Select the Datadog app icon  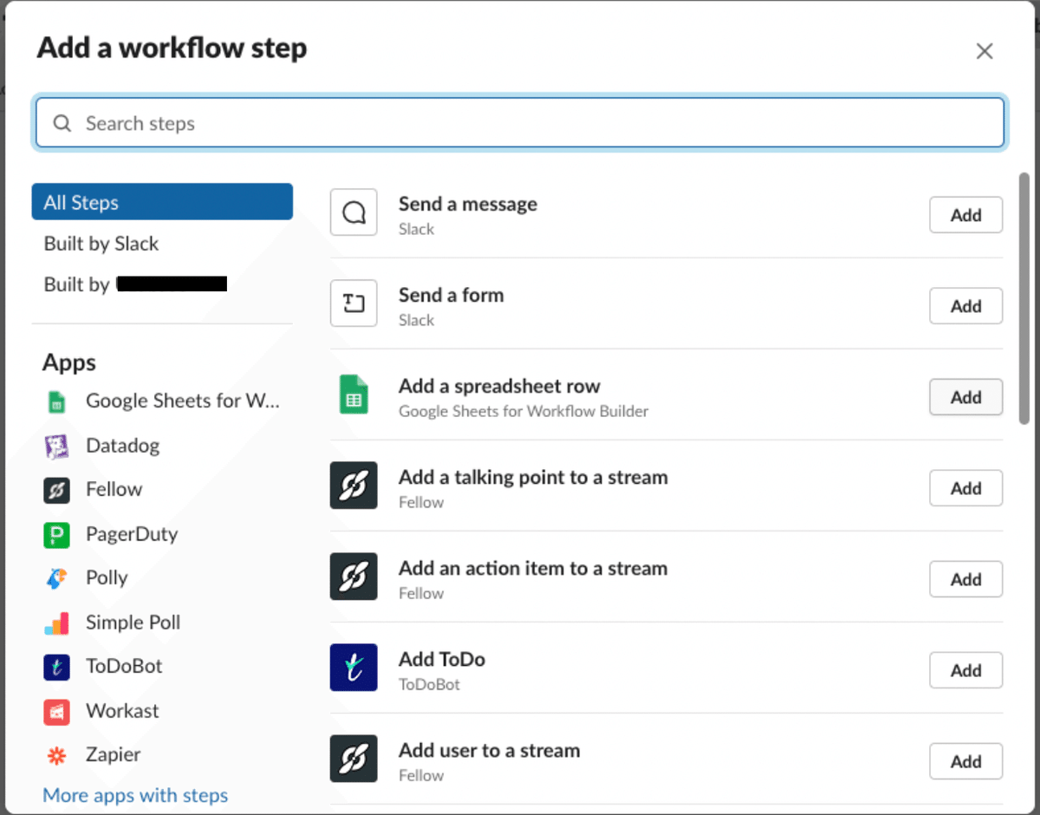click(57, 445)
